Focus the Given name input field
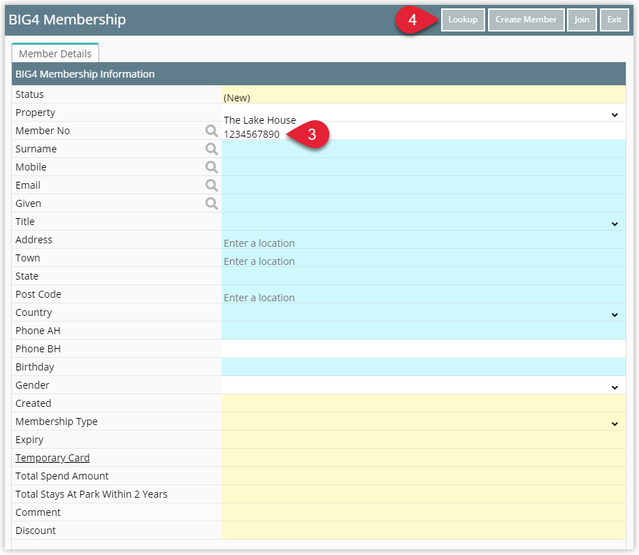This screenshot has width=639, height=555. [x=424, y=203]
